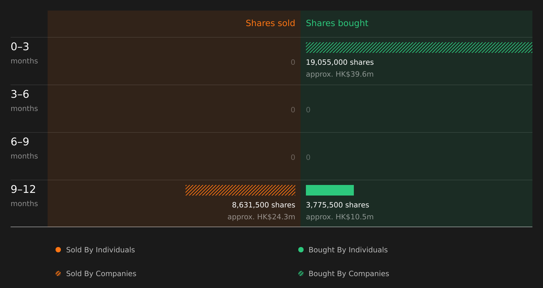Click the 9–12 months row label
Image resolution: width=543 pixels, height=288 pixels.
click(24, 196)
